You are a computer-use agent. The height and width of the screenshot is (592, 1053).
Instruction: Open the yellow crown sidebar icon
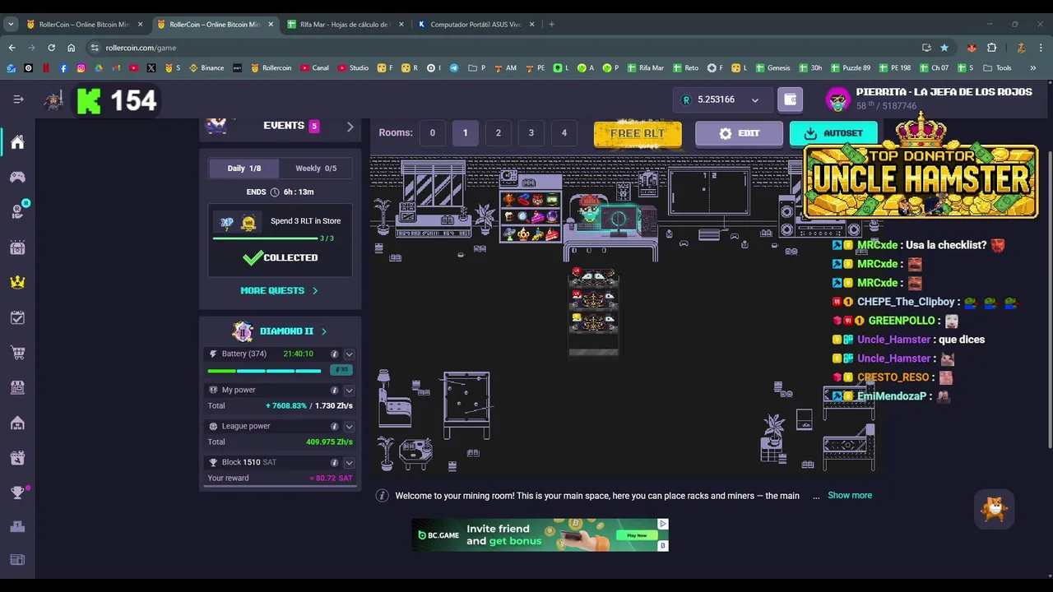tap(17, 282)
